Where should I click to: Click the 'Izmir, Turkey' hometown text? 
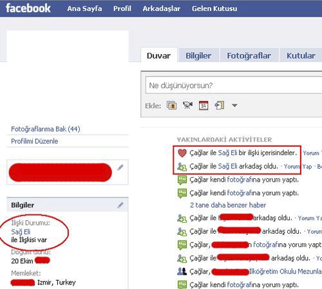(x=57, y=283)
